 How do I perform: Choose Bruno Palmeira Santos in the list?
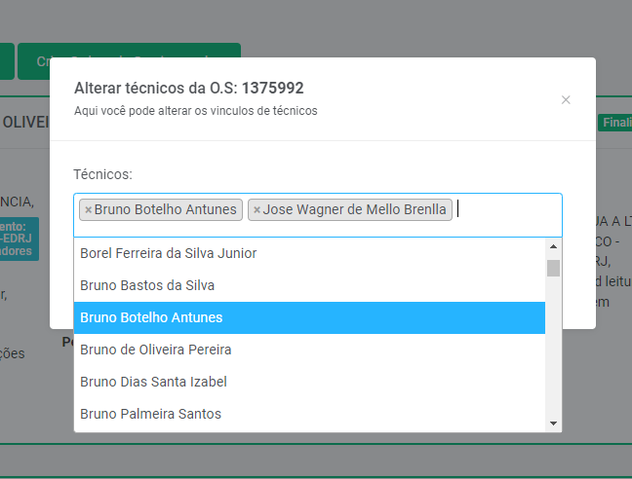coord(150,414)
